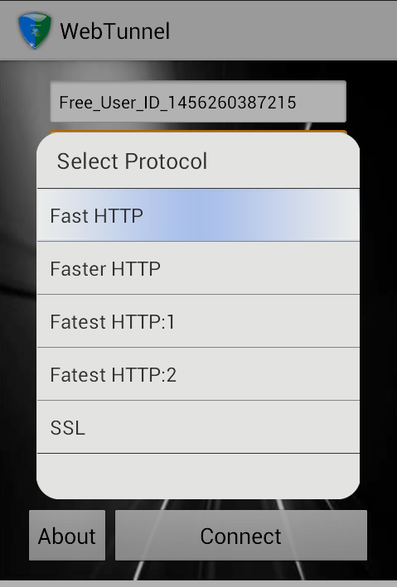Tap the dark background left of the About button
The width and height of the screenshot is (397, 587).
click(14, 536)
